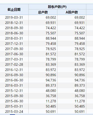Click 总户数 value in 2017-09-30 row
This screenshot has height=115, width=93.
pos(51,49)
